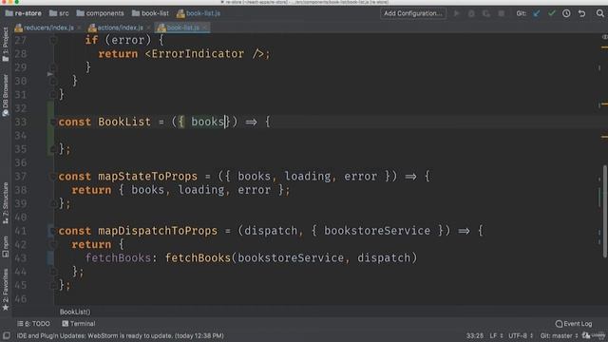
Task: Update project with blue Git arrow
Action: (x=536, y=13)
